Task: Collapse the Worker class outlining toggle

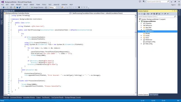Action: pyautogui.click(x=11, y=23)
